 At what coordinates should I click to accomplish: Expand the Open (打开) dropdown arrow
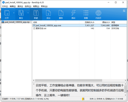click(x=14, y=13)
